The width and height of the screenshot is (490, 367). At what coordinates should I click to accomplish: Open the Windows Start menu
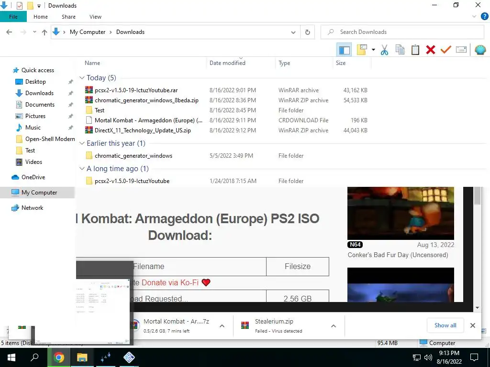tap(11, 357)
